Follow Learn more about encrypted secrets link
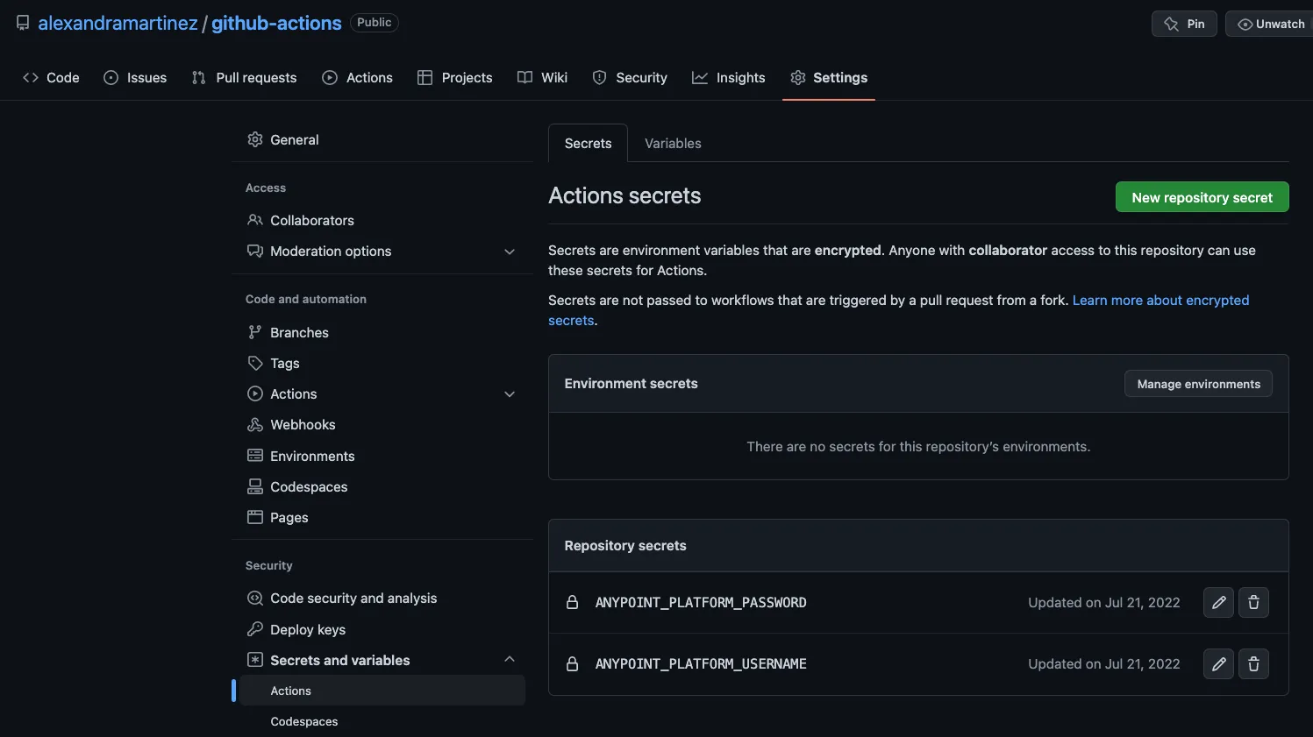1313x737 pixels. pyautogui.click(x=1160, y=300)
